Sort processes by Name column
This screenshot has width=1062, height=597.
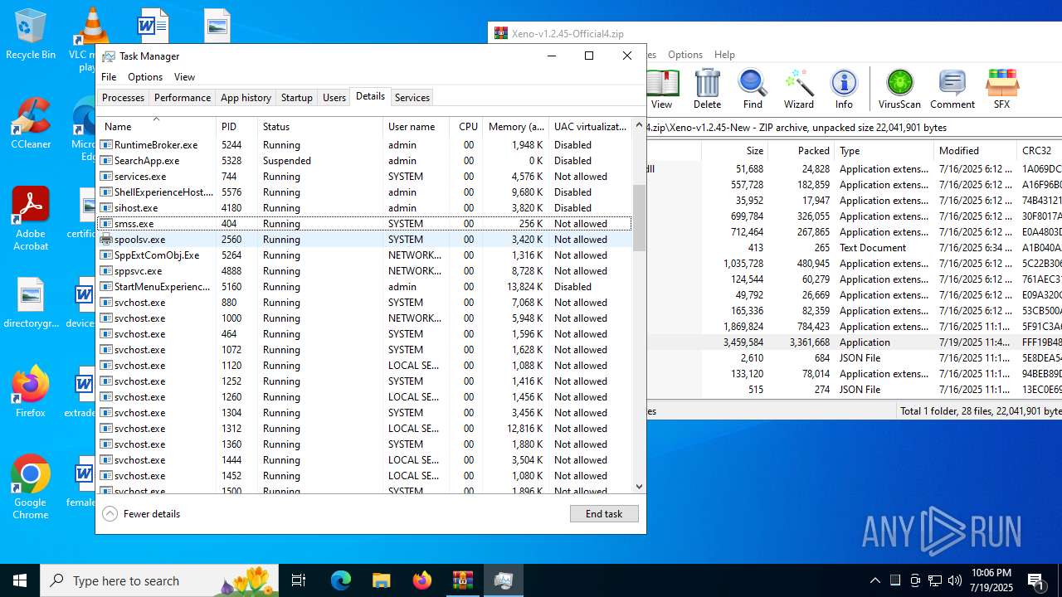[x=156, y=127]
